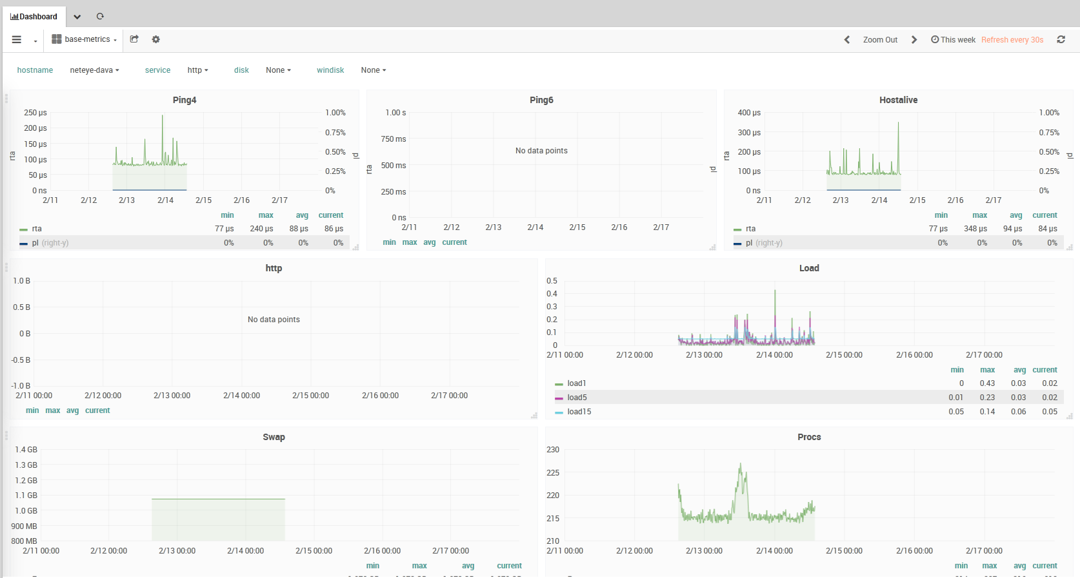Select the Dashboard tab
The image size is (1080, 578).
coord(34,17)
